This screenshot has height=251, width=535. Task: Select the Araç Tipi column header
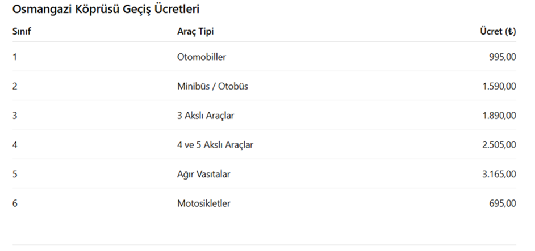[195, 32]
